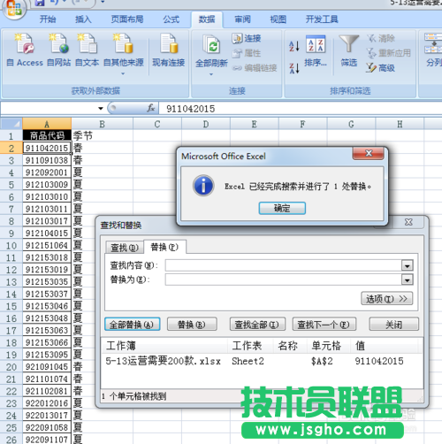Switch to Page Layout (页面布局) tab
The height and width of the screenshot is (444, 442).
click(x=127, y=19)
